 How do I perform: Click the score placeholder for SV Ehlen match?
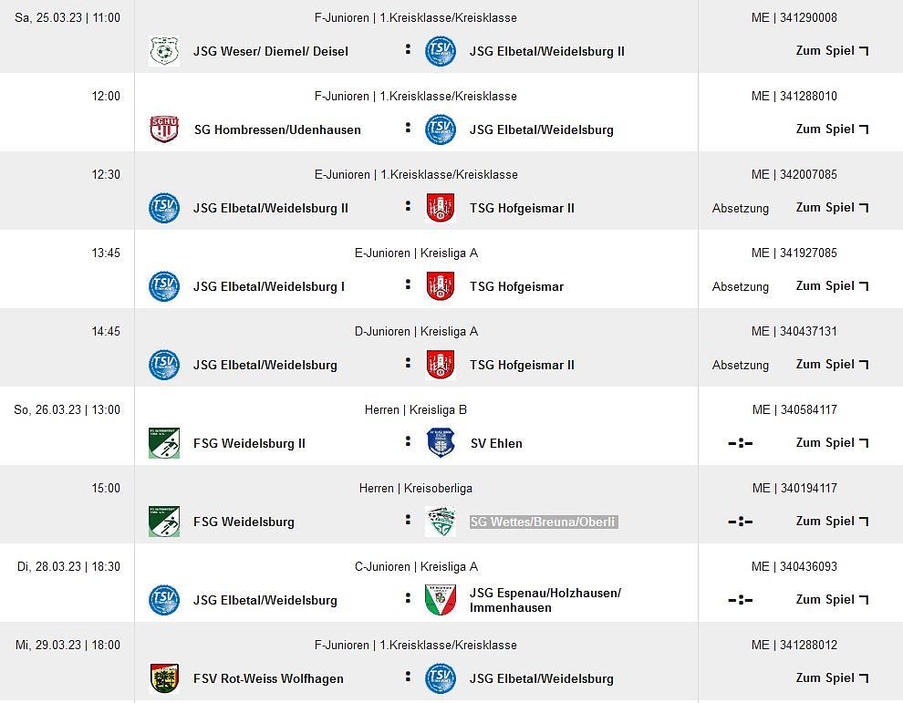(741, 443)
